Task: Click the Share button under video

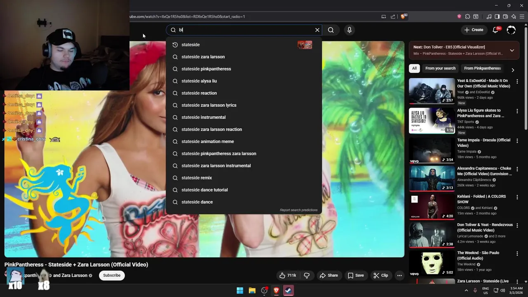Action: 329,275
